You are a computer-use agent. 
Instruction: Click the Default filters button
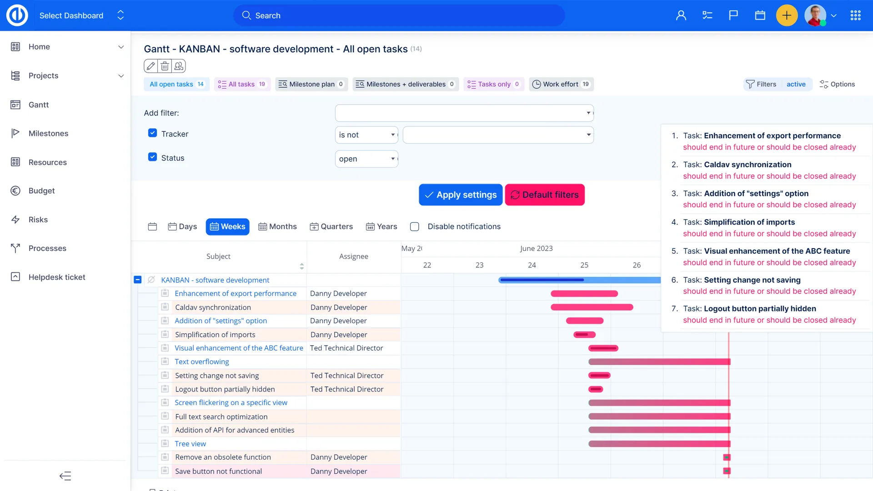[544, 195]
